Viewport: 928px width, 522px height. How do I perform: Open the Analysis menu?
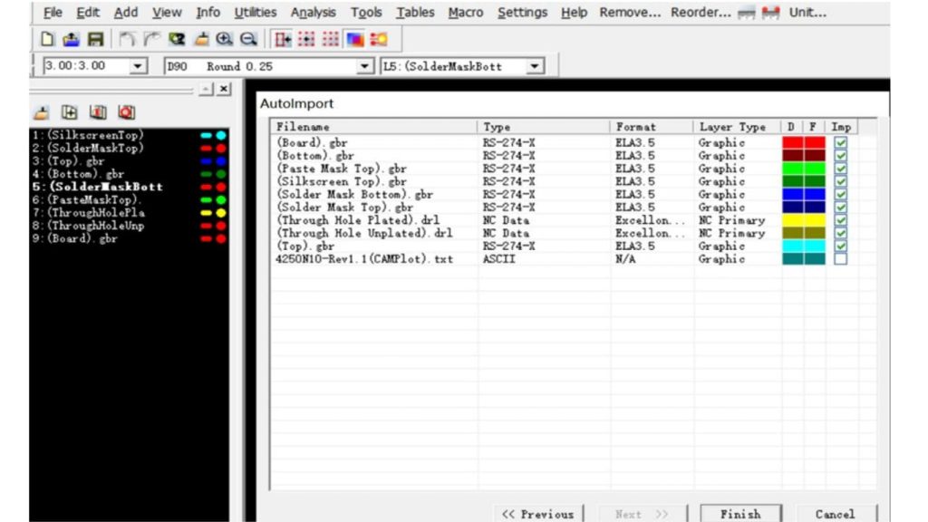coord(313,13)
